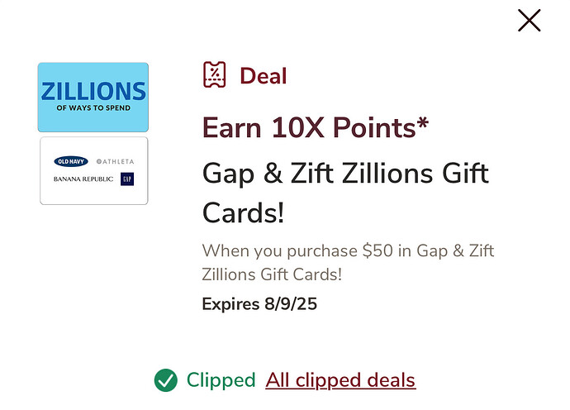The image size is (570, 410).
Task: Click the blue Gap logo square
Action: coord(127,179)
